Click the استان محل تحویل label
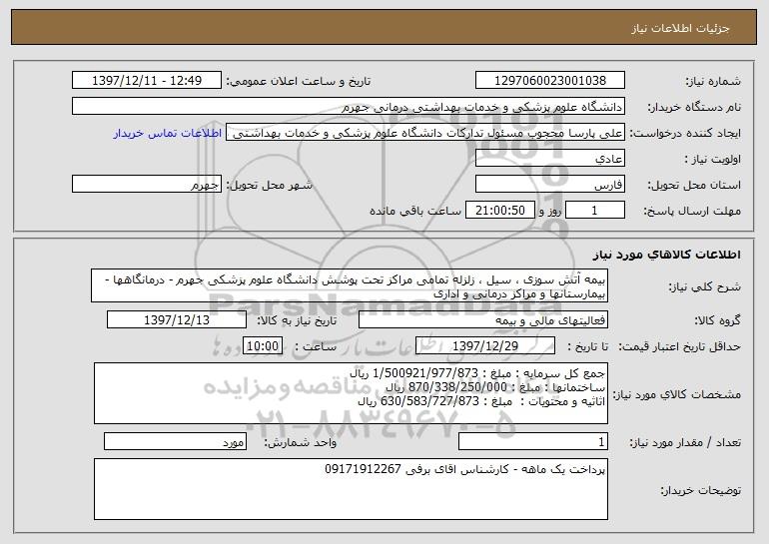Viewport: 769px width, 544px height. [695, 186]
